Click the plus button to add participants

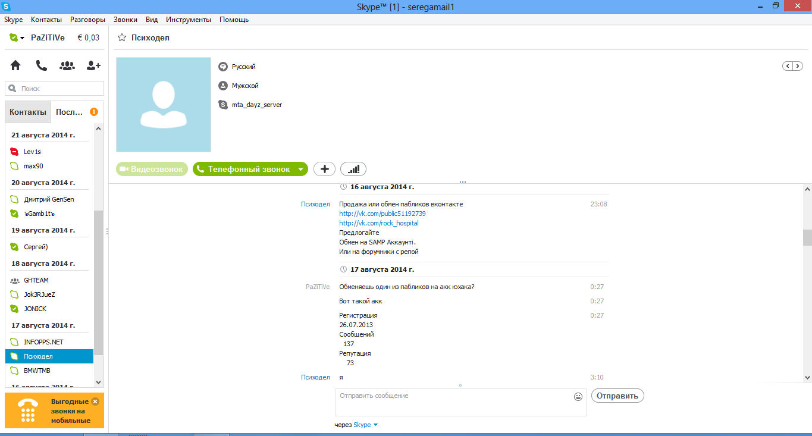point(324,169)
